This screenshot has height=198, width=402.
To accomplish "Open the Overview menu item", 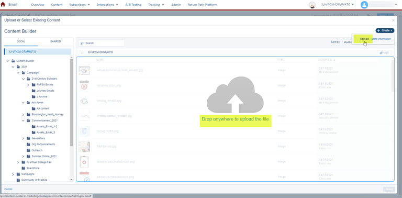I will [38, 5].
